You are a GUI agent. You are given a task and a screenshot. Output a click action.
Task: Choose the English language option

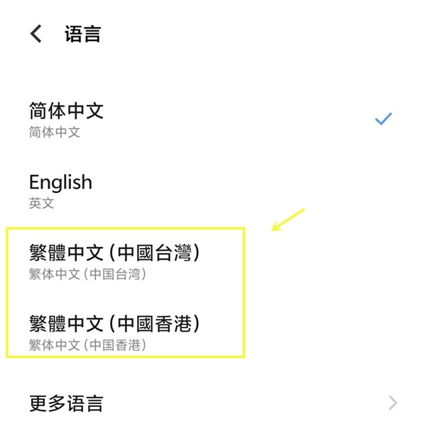213,191
